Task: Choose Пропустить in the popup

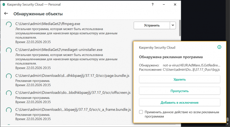Action: (x=180, y=91)
